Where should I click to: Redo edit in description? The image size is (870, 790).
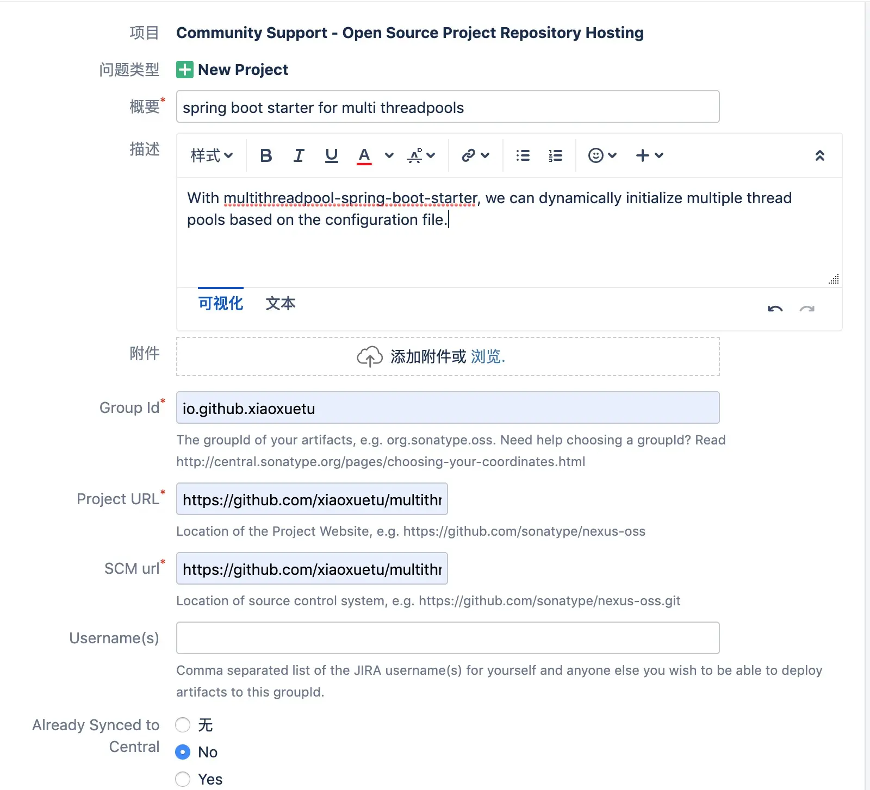[x=807, y=309]
